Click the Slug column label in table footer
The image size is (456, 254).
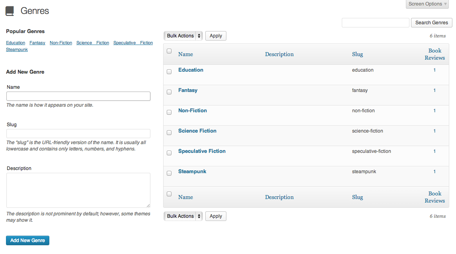click(x=357, y=197)
